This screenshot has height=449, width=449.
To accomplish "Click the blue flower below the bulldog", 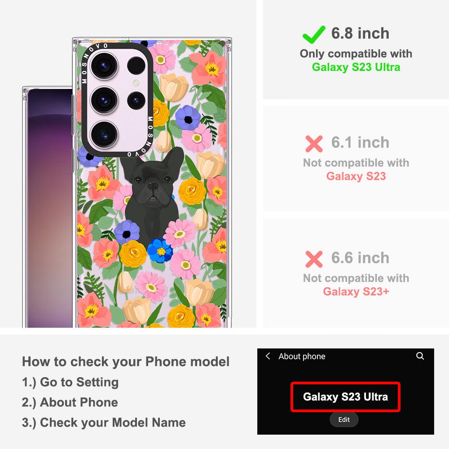I will 160,251.
